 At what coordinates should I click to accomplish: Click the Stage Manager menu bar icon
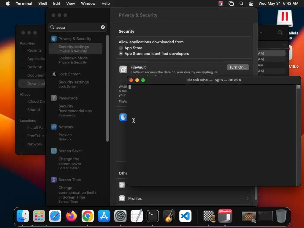click(x=231, y=3)
